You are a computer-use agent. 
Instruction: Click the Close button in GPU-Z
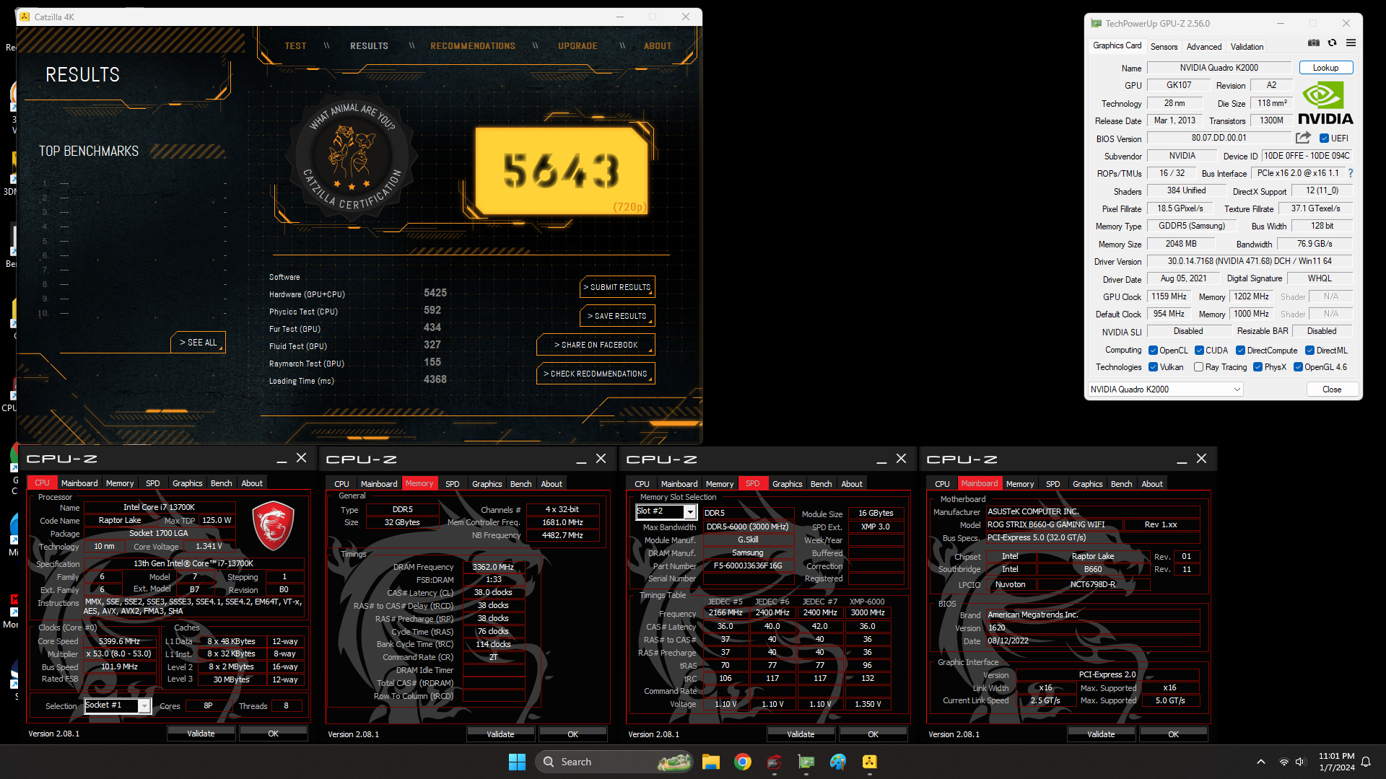tap(1332, 389)
